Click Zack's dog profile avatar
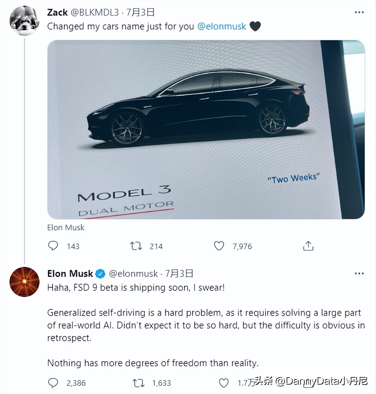The width and height of the screenshot is (376, 394). point(25,21)
